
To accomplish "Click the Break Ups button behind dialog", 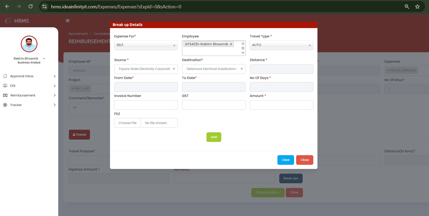I will click(291, 178).
